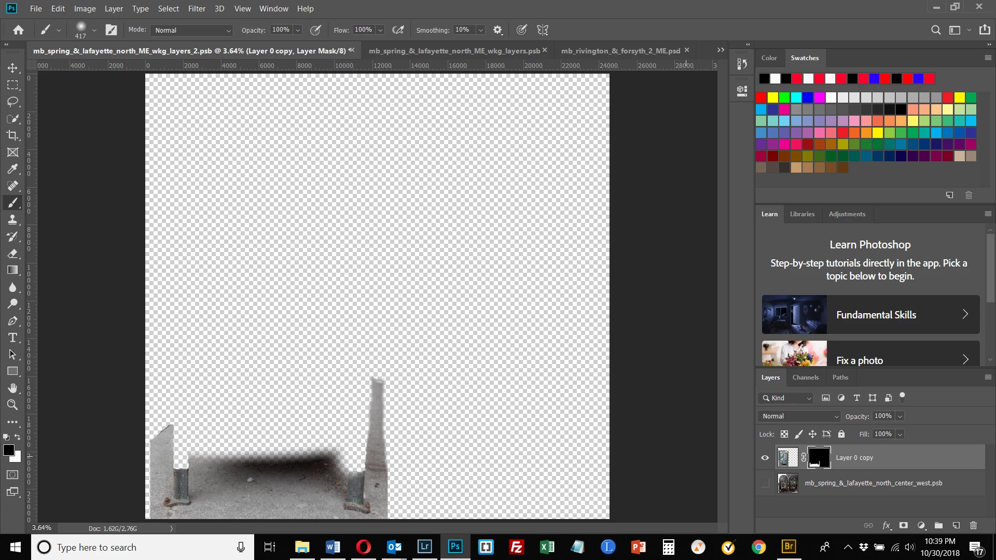Select the Clone Stamp tool
Screen dimensions: 996x560
tap(12, 220)
